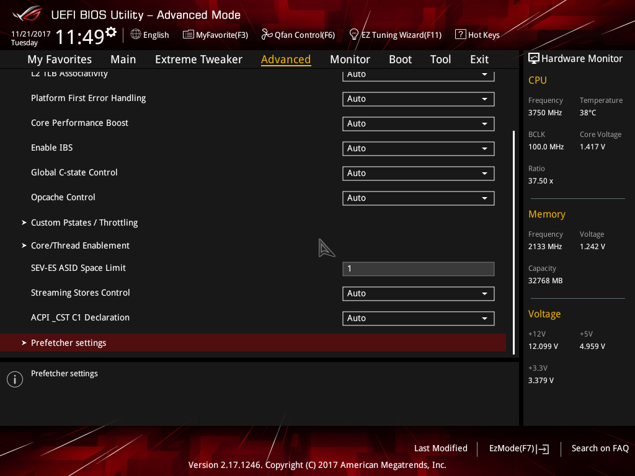
Task: Switch to the Main tab
Action: pos(123,59)
